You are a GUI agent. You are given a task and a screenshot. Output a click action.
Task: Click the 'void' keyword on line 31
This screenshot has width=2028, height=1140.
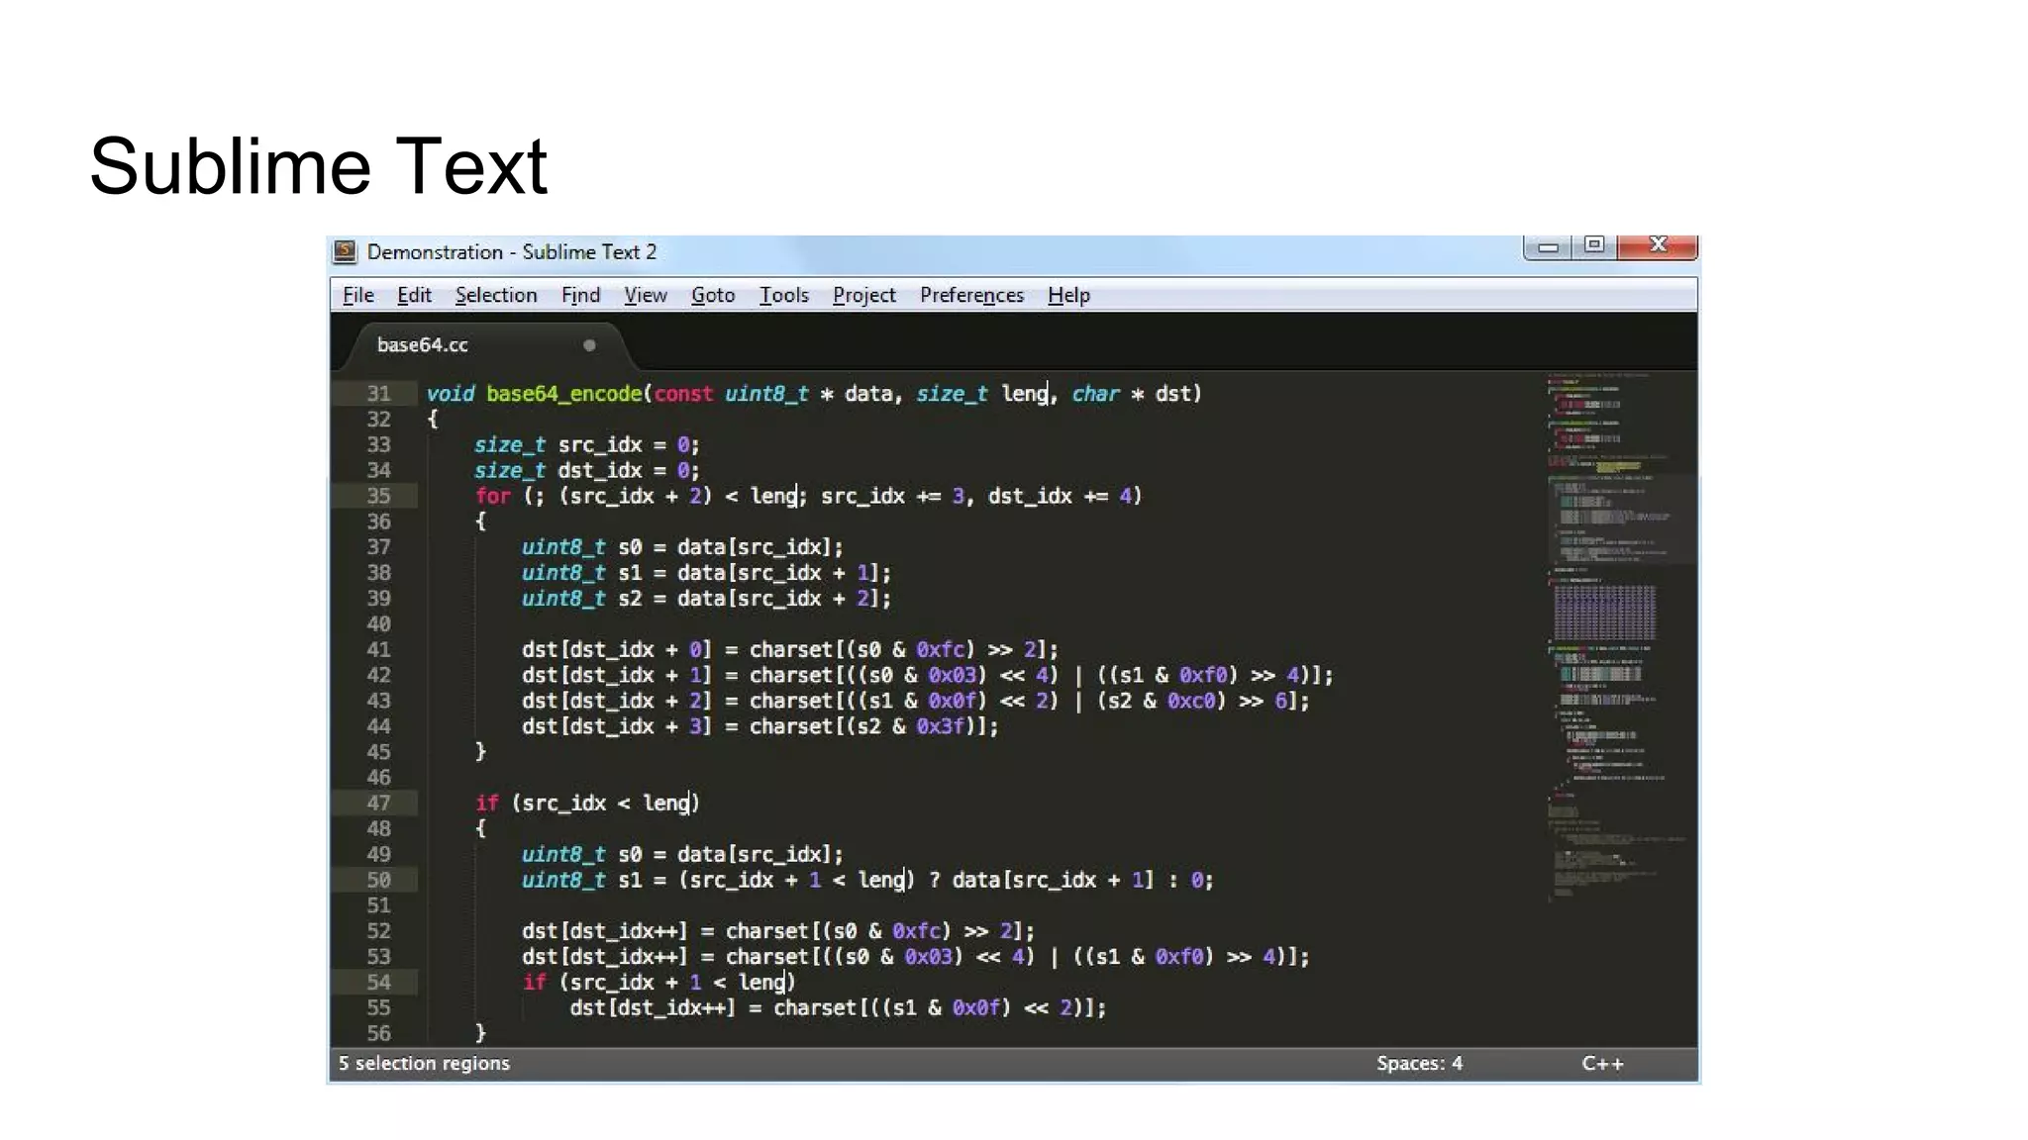[x=451, y=394]
